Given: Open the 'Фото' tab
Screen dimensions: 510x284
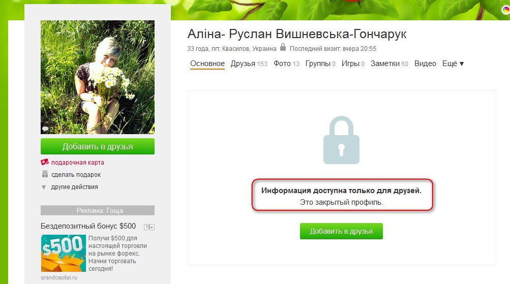Looking at the screenshot, I should [286, 64].
